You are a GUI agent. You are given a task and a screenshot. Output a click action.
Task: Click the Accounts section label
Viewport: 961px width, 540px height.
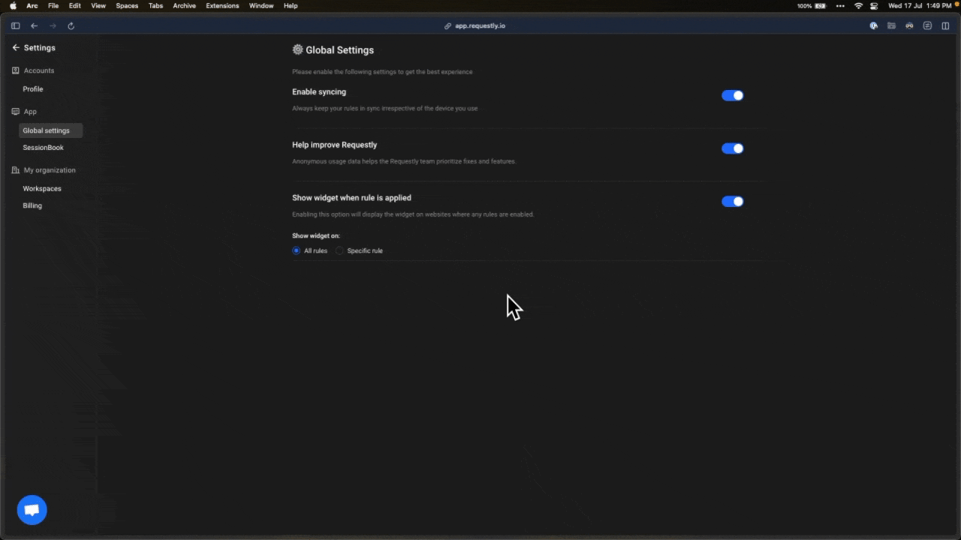pos(39,70)
